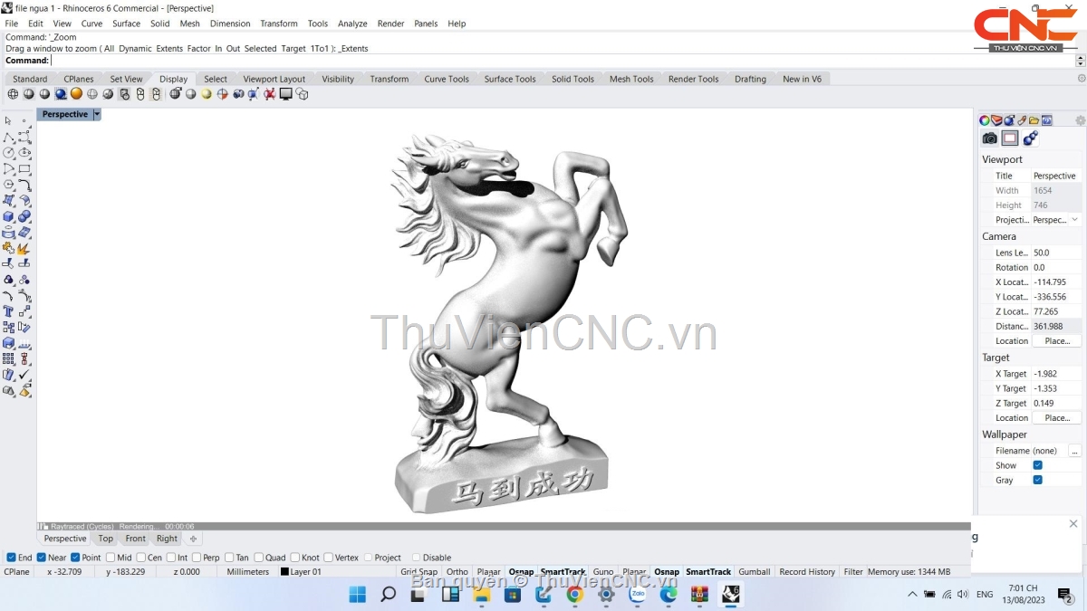Open the Perspective viewport title dropdown arrow
The width and height of the screenshot is (1087, 611).
(x=97, y=115)
